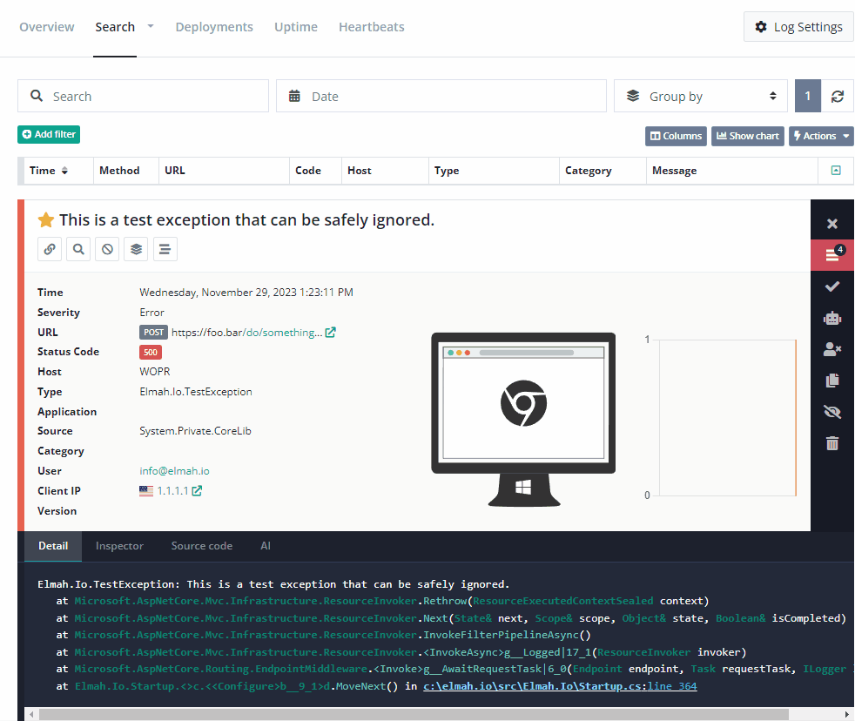Image resolution: width=855 pixels, height=721 pixels.
Task: Open the Group by dropdown
Action: point(701,97)
